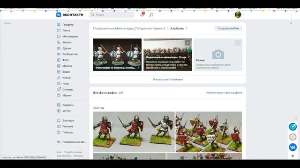
Task: Click the pencil edit icon on second album
Action: [187, 43]
